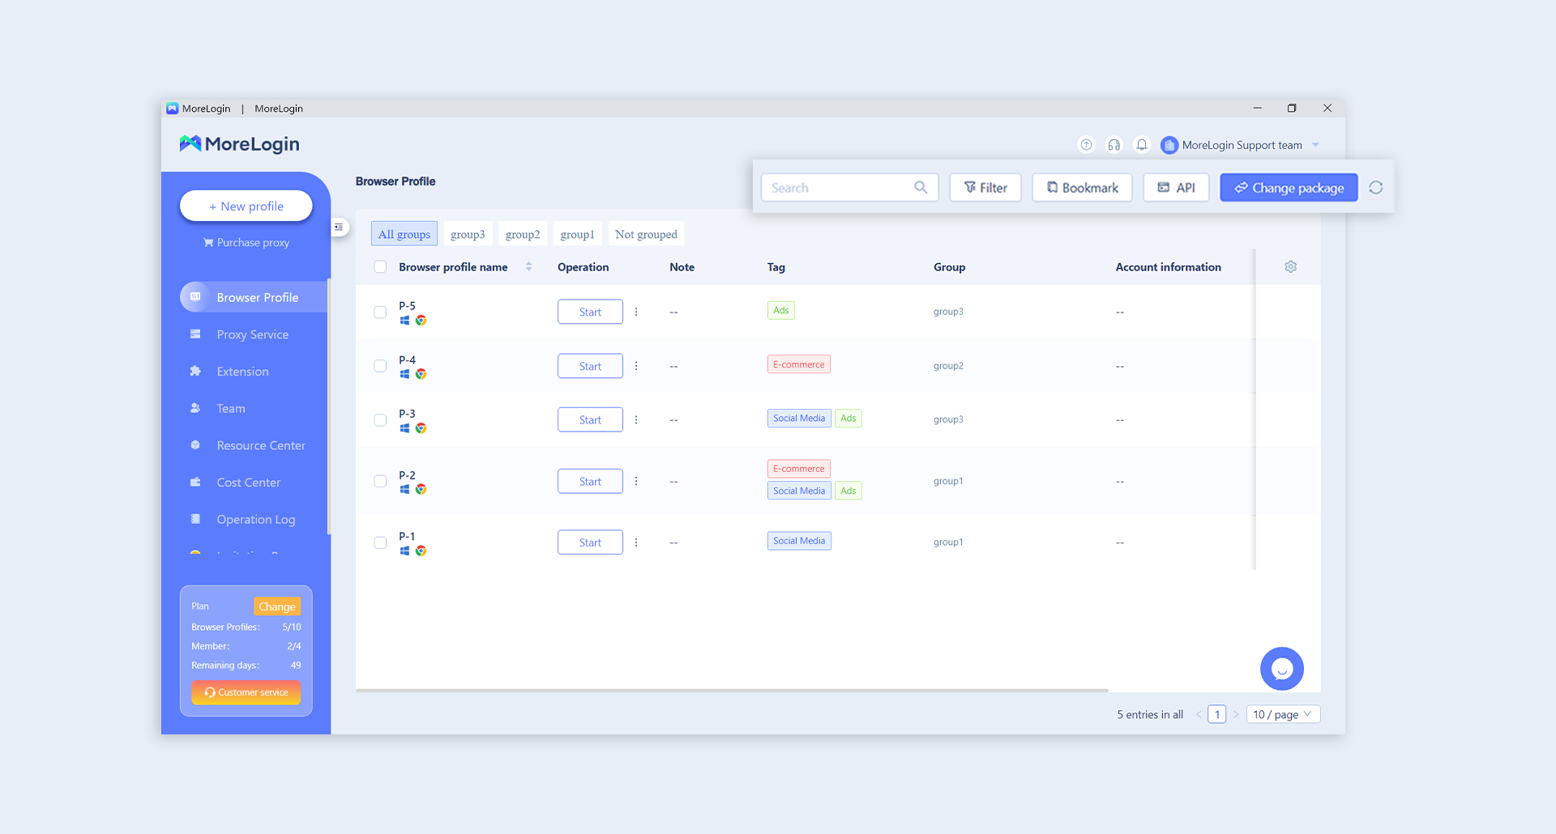Open Browser Profile in the sidebar
Screen dimensions: 1556x834
click(x=254, y=297)
